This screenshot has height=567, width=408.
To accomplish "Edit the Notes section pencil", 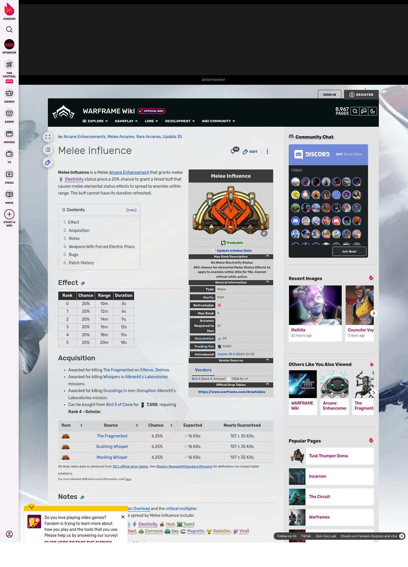I will [x=82, y=497].
